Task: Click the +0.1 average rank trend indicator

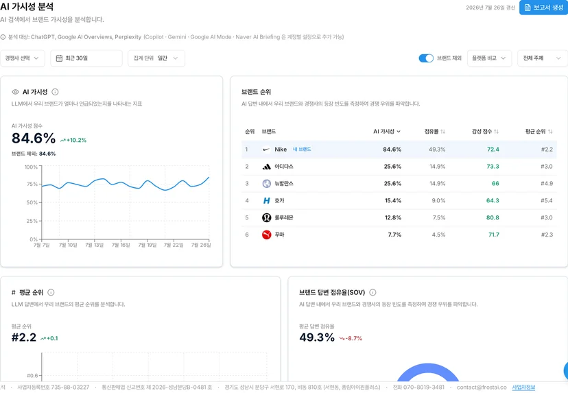Action: [49, 338]
